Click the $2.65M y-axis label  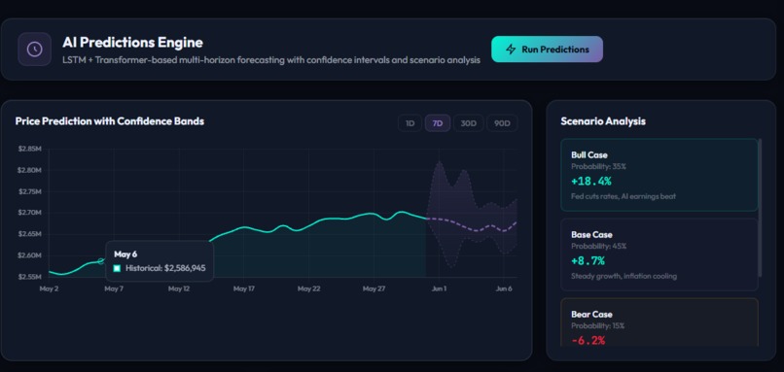pyautogui.click(x=29, y=234)
